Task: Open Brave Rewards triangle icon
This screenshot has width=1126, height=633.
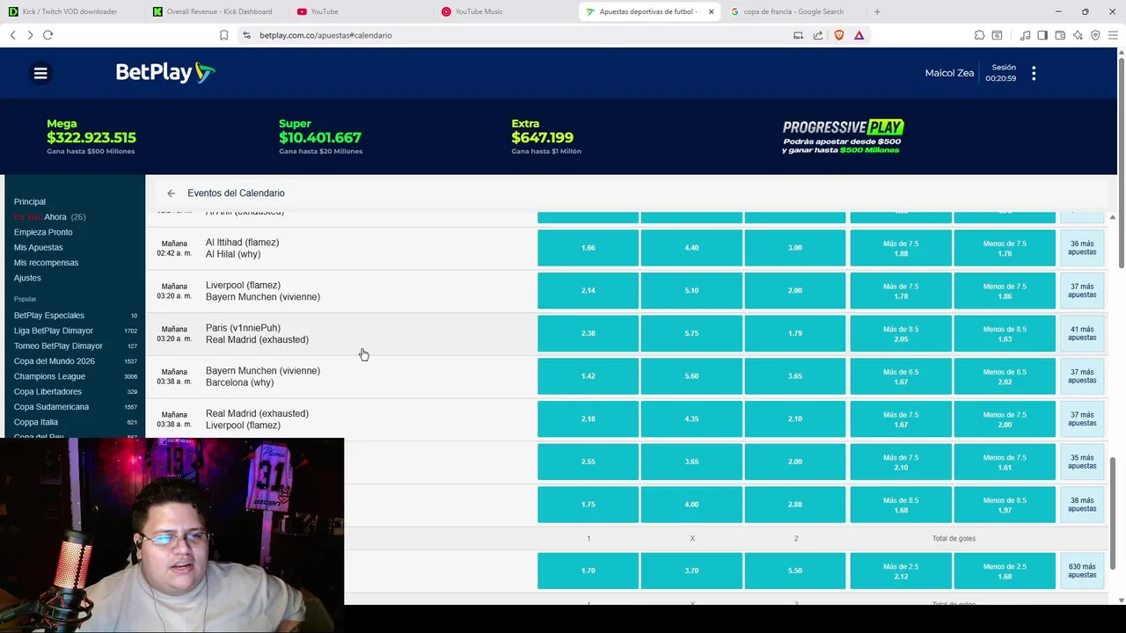Action: pyautogui.click(x=859, y=35)
